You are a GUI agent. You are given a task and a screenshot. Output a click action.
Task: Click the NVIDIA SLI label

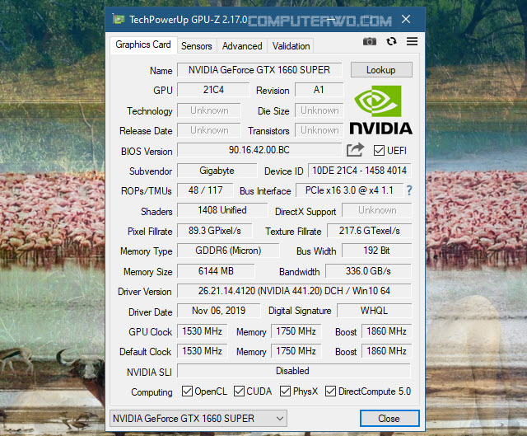[x=149, y=373]
